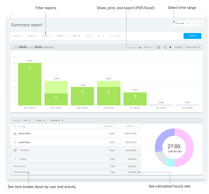The height and width of the screenshot is (194, 209).
Task: Open the tag filter icon dropdown
Action: [89, 36]
